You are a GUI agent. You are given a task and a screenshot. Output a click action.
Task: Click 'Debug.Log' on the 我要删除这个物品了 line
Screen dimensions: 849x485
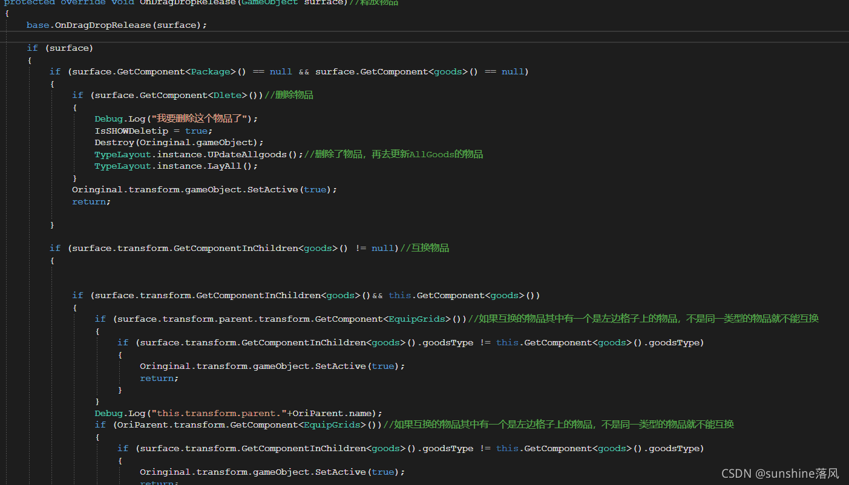click(120, 119)
